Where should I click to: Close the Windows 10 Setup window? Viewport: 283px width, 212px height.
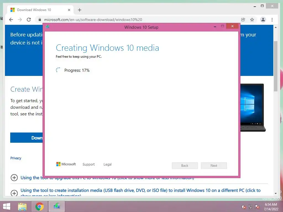pos(232,26)
